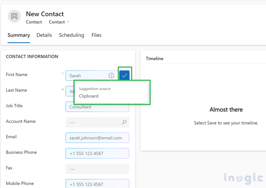Click the Timeline panel header
This screenshot has width=266, height=188.
(155, 58)
